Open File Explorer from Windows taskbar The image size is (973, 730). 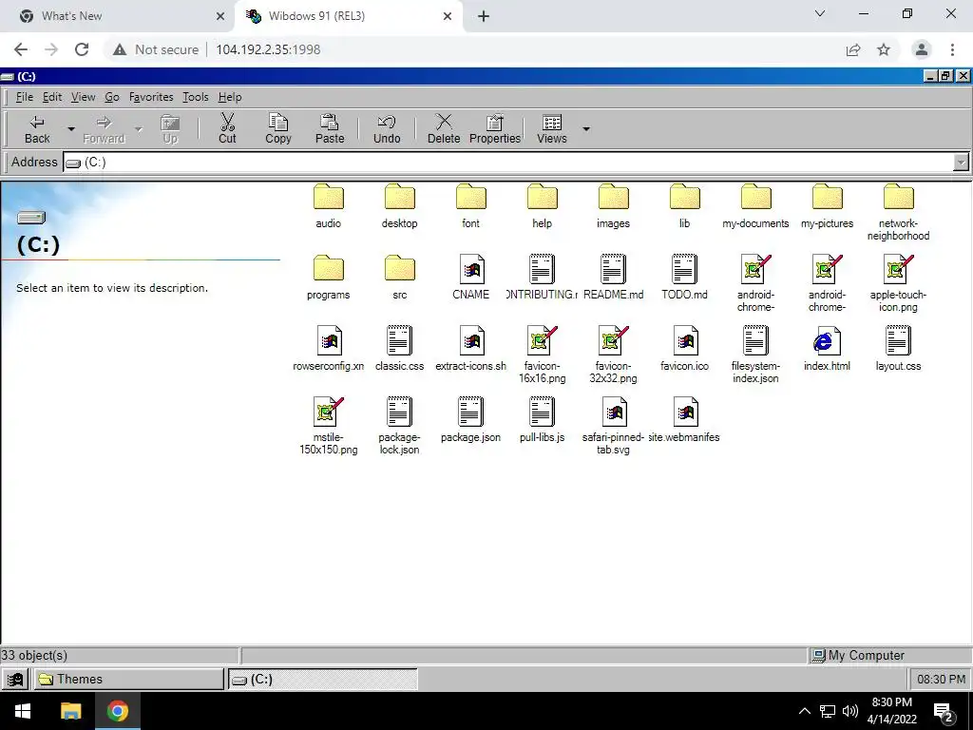click(70, 711)
